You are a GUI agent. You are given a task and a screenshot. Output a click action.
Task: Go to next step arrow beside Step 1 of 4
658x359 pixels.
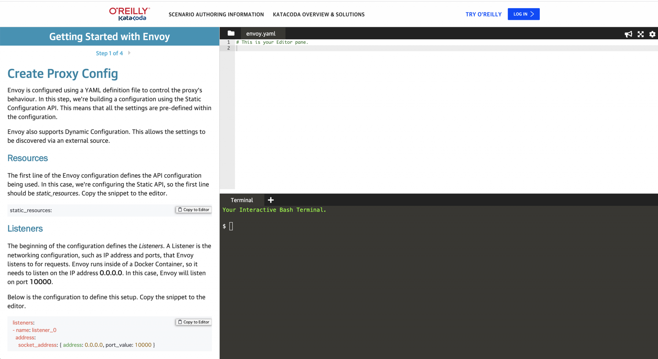(129, 53)
